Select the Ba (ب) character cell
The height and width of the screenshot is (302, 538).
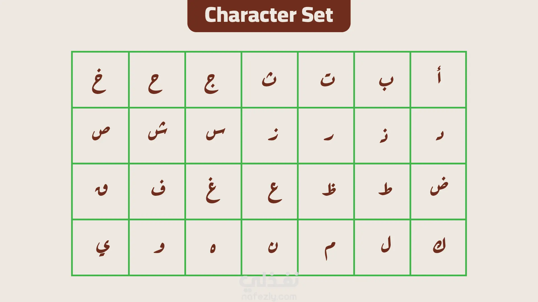click(382, 80)
